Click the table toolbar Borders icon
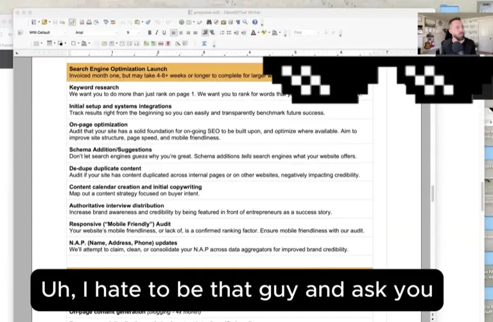The image size is (493, 322). 73,44
